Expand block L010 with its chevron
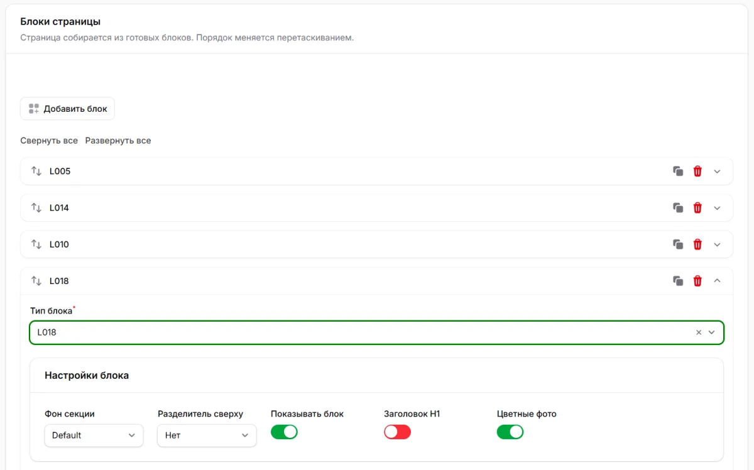 [718, 244]
